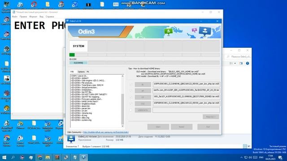Click the CP file select button

pos(143,97)
